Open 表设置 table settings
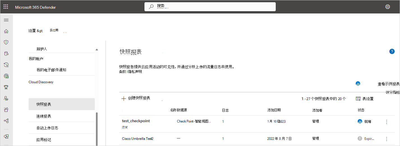 (365, 99)
